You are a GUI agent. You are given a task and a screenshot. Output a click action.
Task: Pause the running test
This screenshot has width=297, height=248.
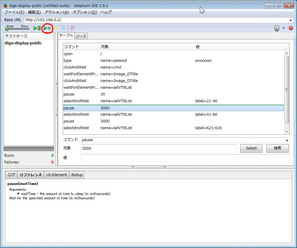pyautogui.click(x=55, y=28)
